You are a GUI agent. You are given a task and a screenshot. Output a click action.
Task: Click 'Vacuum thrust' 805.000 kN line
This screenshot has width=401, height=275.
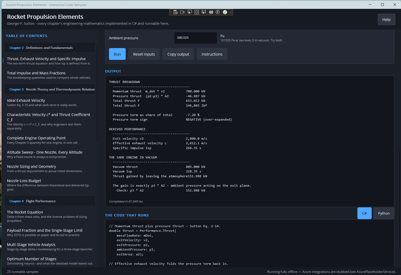[159, 167]
